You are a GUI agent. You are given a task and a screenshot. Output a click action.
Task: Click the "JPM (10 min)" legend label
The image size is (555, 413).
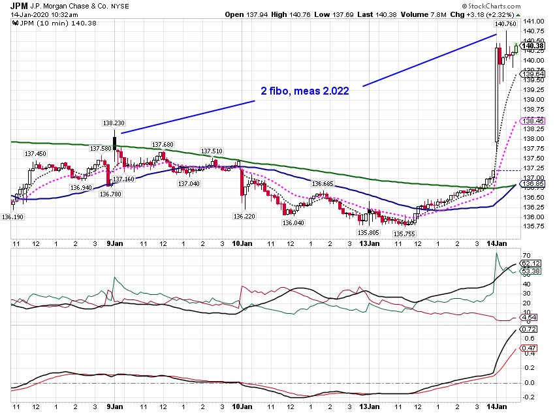click(x=44, y=23)
